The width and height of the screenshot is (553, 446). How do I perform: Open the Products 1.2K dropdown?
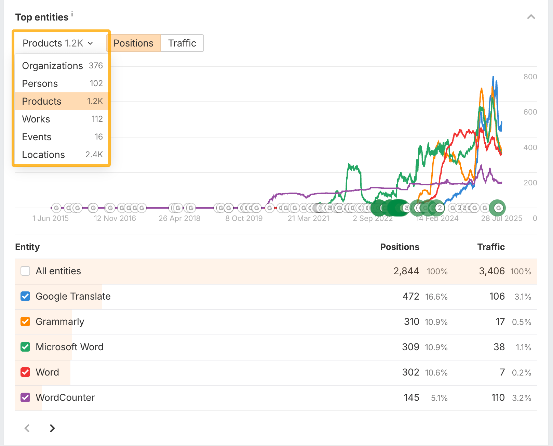point(58,43)
